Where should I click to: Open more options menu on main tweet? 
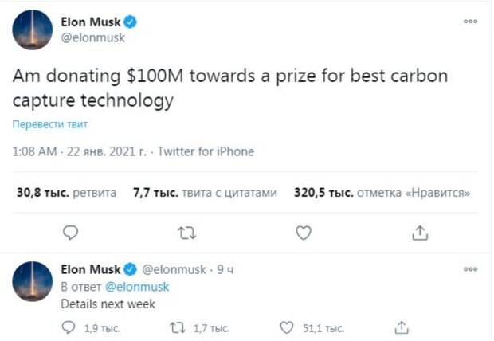click(x=471, y=22)
